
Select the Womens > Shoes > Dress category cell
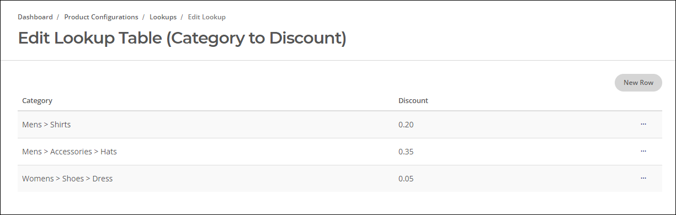[x=67, y=179]
